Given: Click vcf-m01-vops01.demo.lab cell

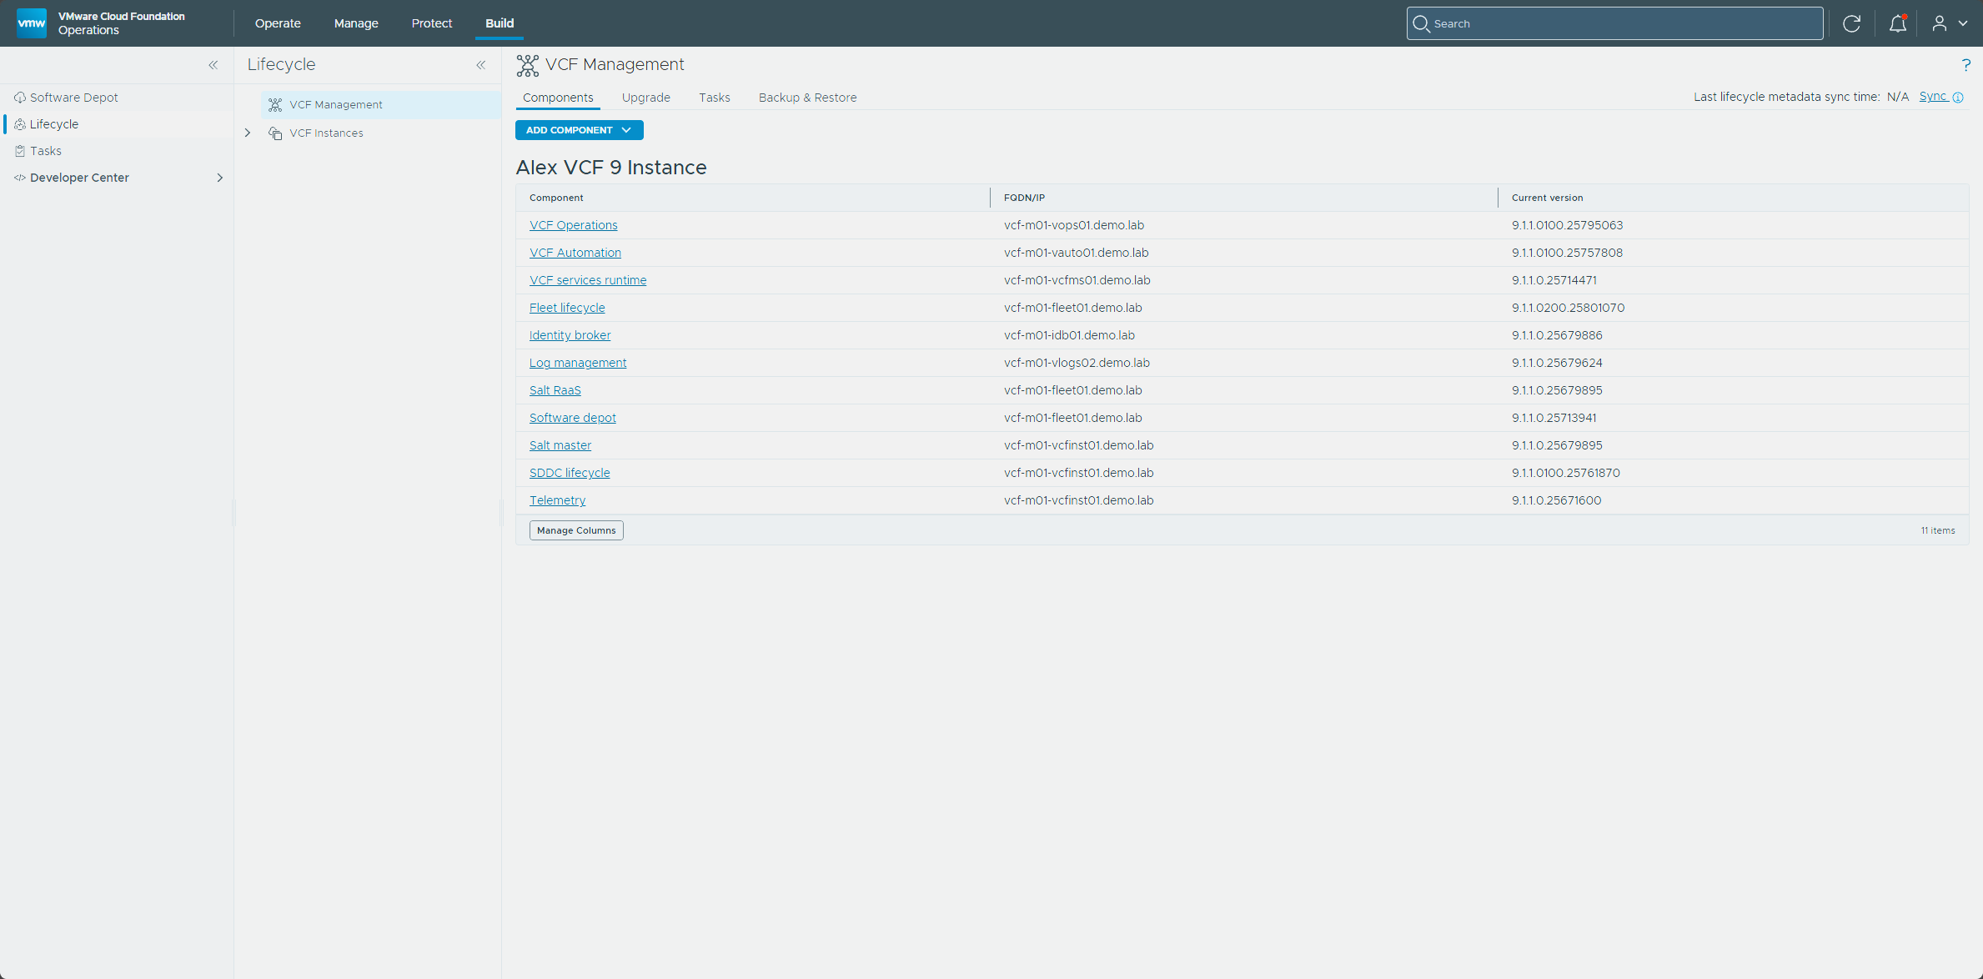Looking at the screenshot, I should pos(1074,225).
